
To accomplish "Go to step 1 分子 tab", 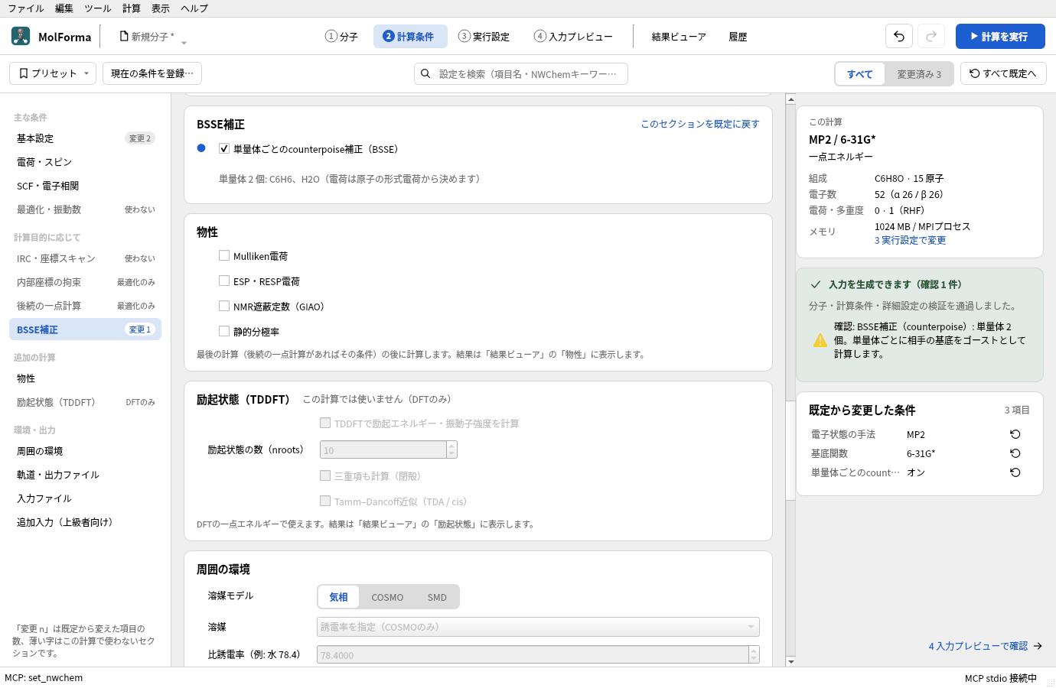I will pos(341,36).
